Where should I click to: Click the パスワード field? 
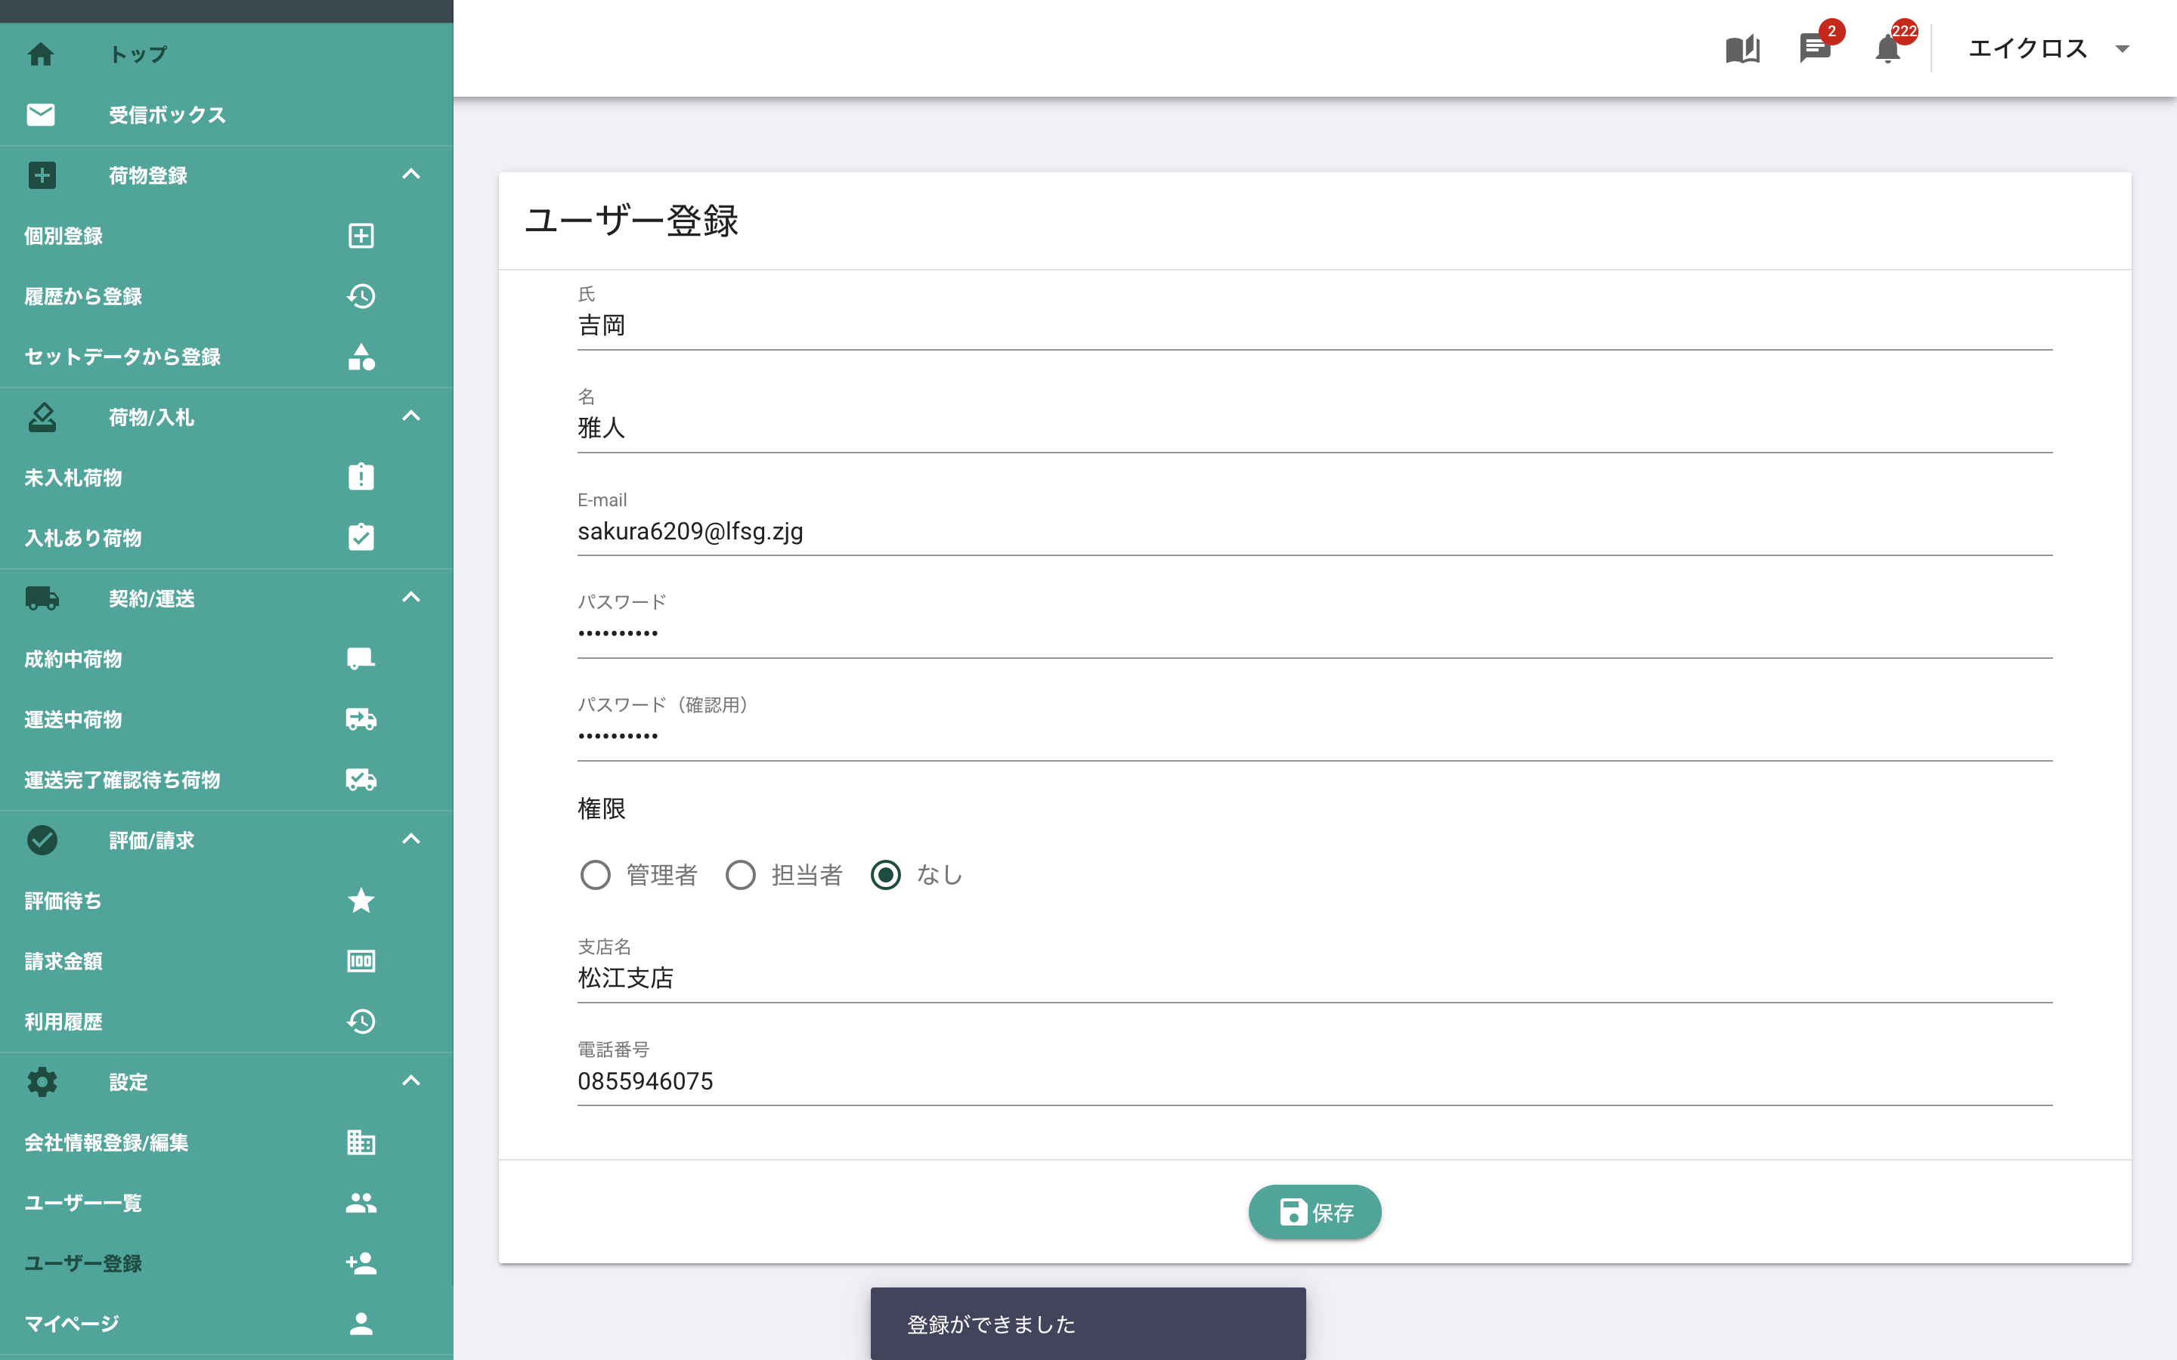pyautogui.click(x=1315, y=634)
